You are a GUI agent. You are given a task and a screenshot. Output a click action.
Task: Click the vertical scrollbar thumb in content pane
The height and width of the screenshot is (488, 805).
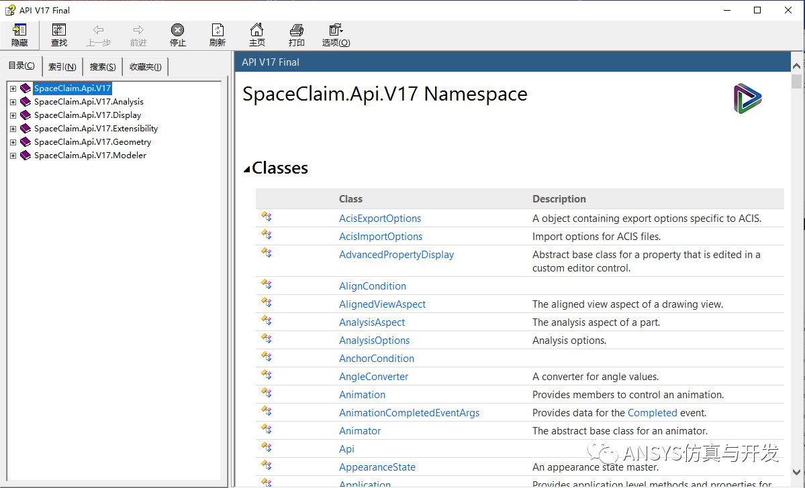796,81
